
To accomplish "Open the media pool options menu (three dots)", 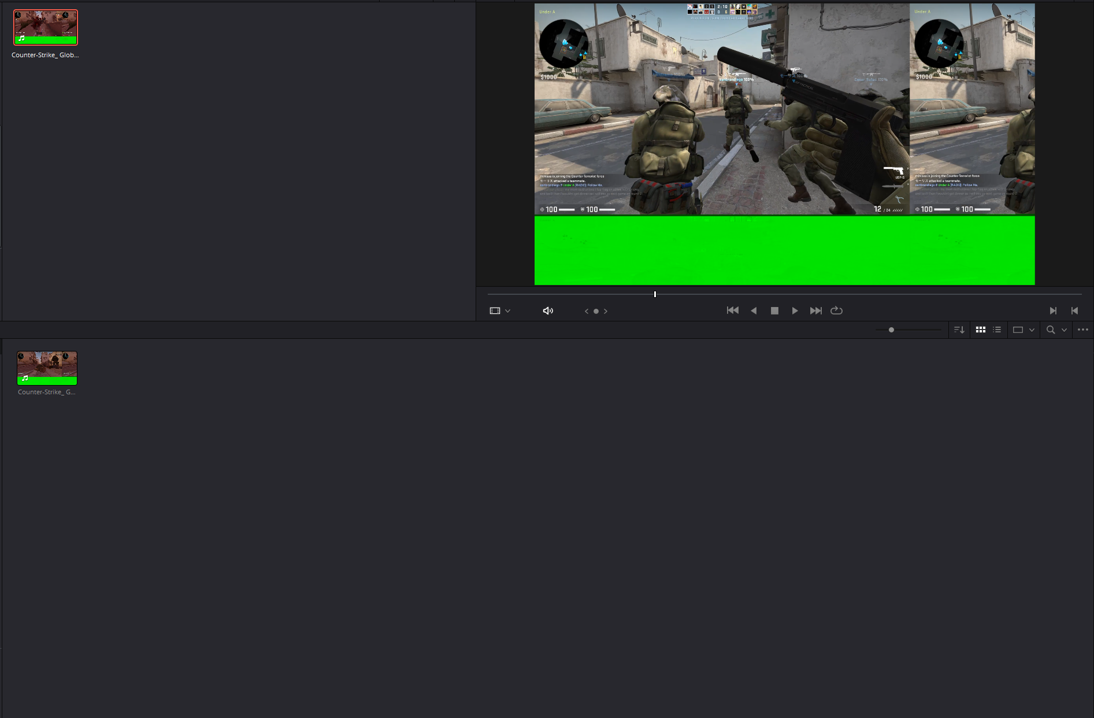I will click(1083, 330).
